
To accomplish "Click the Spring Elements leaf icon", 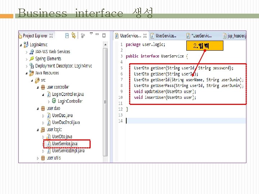I will [x=32, y=59].
